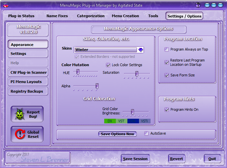Click the Color Mutation label

(x=75, y=65)
